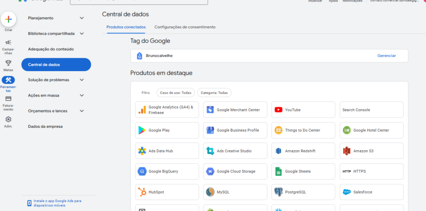The height and width of the screenshot is (211, 426).
Task: Click the Salesforce label text
Action: click(x=363, y=192)
